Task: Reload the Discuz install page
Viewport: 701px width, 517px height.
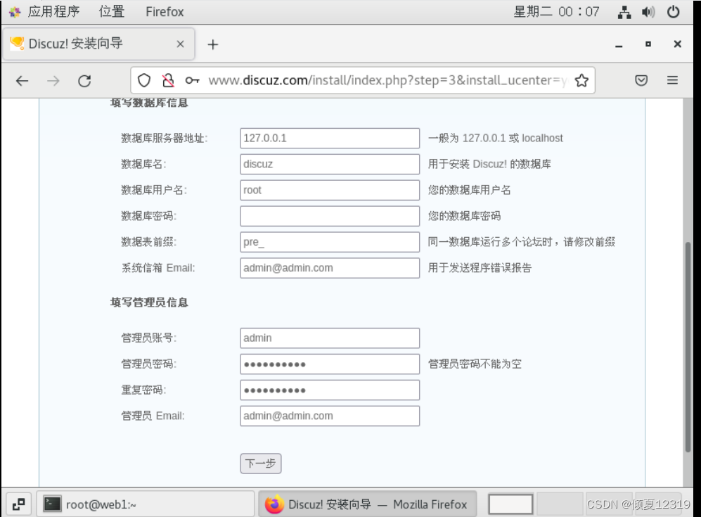Action: [84, 81]
